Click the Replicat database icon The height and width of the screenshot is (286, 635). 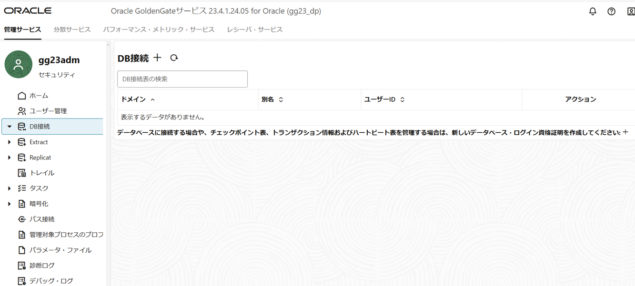pyautogui.click(x=21, y=158)
